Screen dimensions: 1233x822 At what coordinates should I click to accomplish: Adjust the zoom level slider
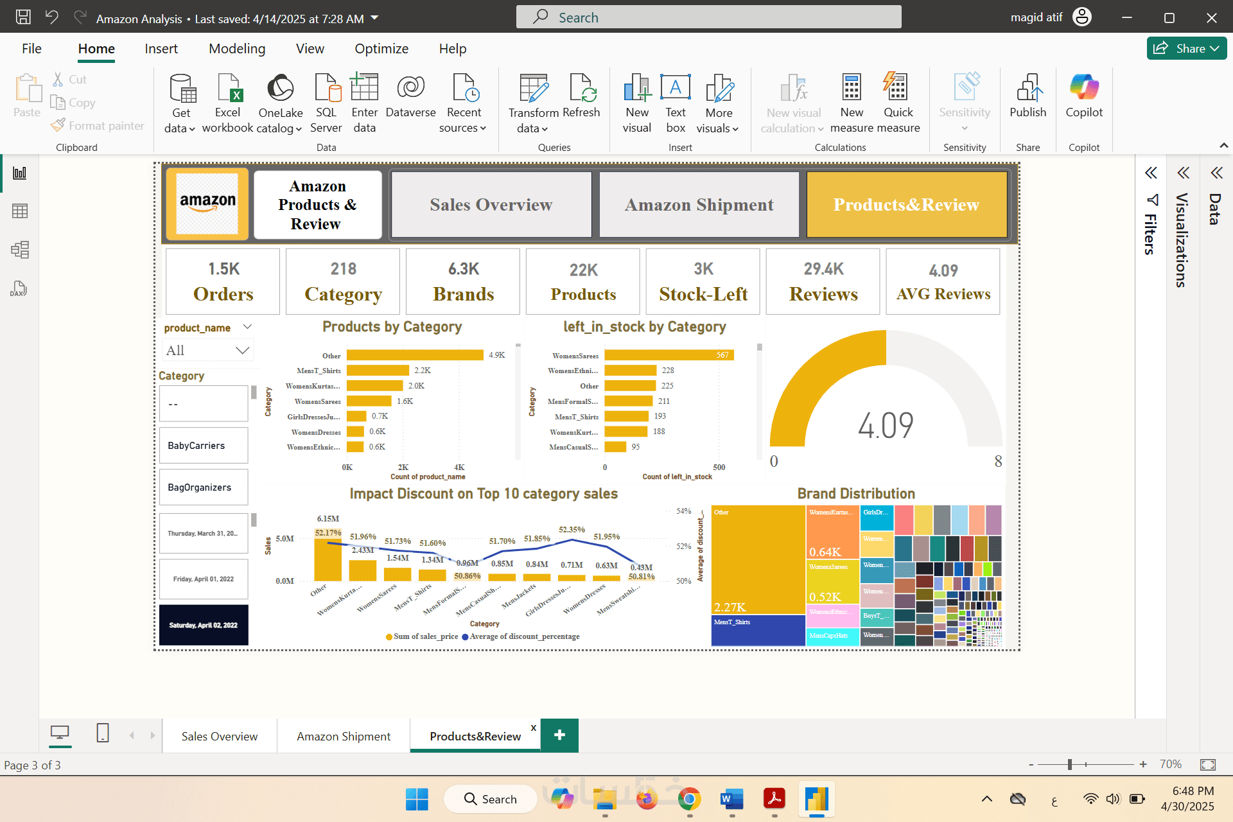click(x=1070, y=764)
